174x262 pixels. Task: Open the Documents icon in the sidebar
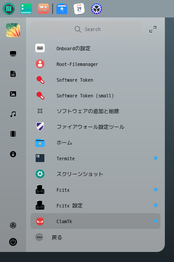click(13, 74)
